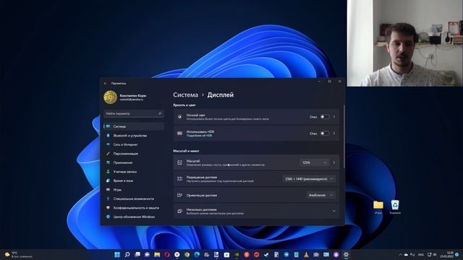Click the Масштаб row icon

tap(179, 162)
